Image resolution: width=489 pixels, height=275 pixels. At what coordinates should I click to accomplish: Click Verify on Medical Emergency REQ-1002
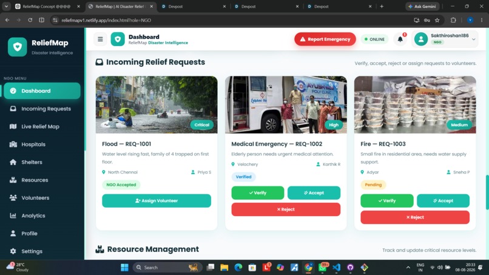click(x=258, y=193)
